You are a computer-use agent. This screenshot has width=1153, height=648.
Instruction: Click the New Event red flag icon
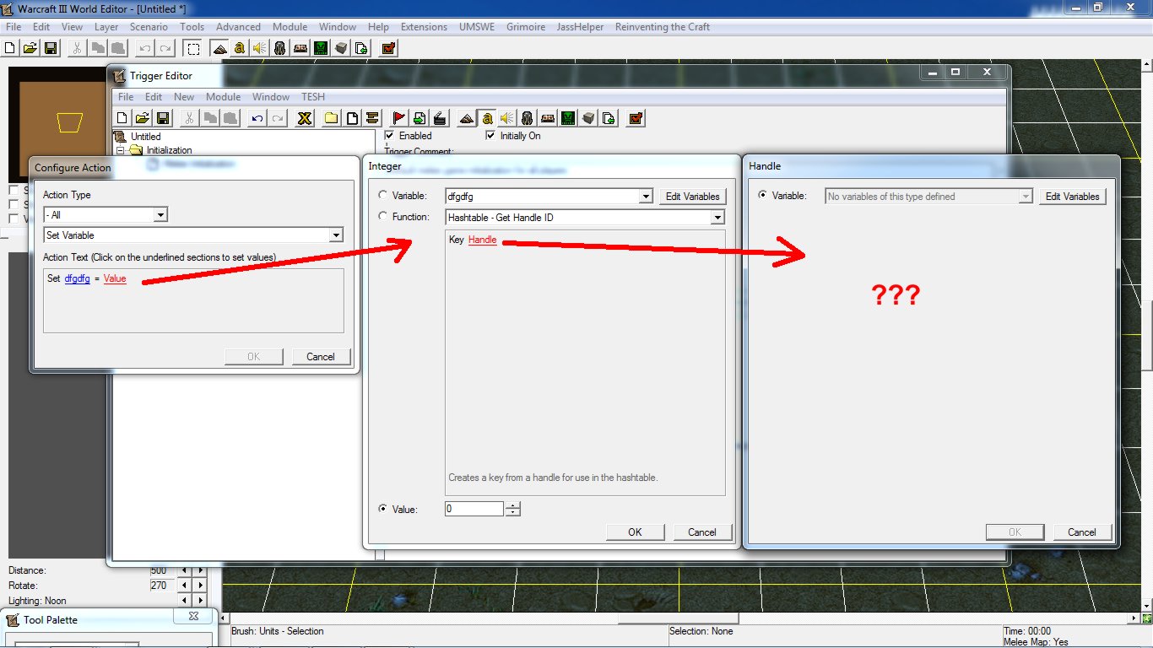(399, 118)
